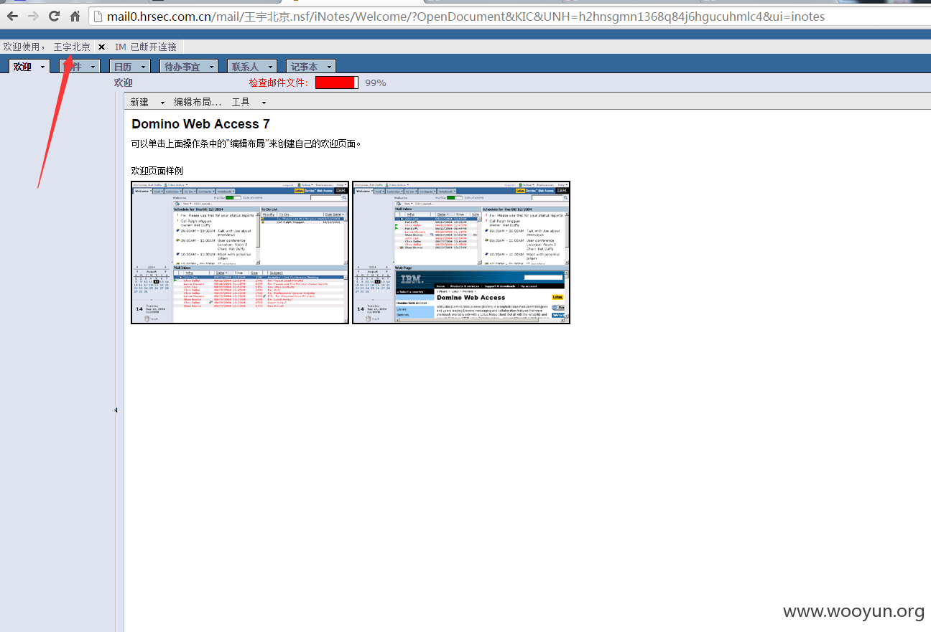931x632 pixels.
Task: Click the 99% quota value
Action: (376, 82)
